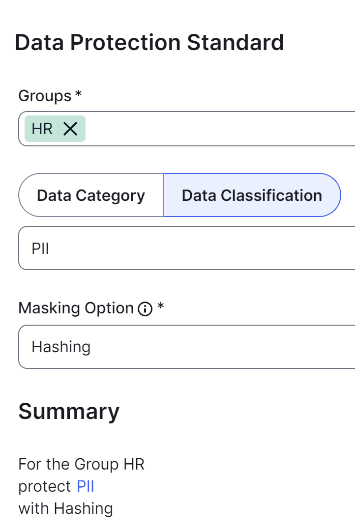355x529 pixels.
Task: Click inside the Groups input field
Action: click(197, 129)
